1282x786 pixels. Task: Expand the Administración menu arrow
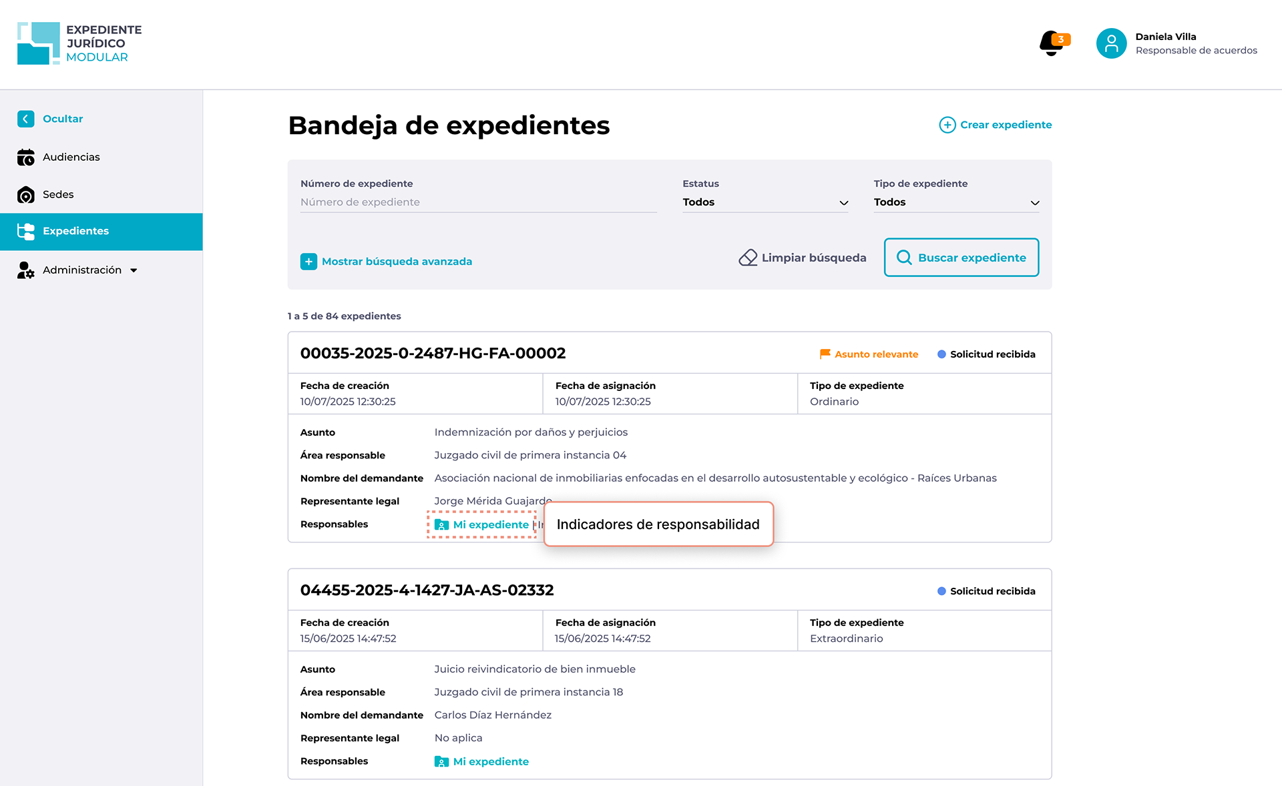[x=134, y=270]
